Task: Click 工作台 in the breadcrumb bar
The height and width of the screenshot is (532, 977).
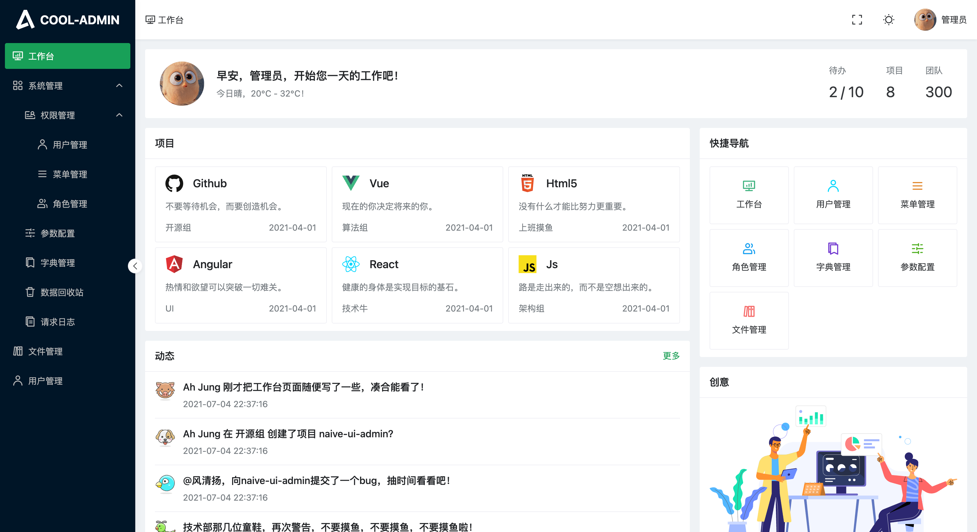Action: 170,20
